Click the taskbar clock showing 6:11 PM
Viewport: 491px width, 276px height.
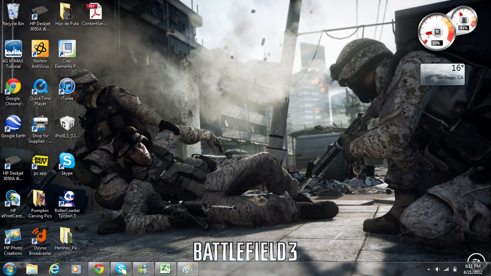(473, 269)
